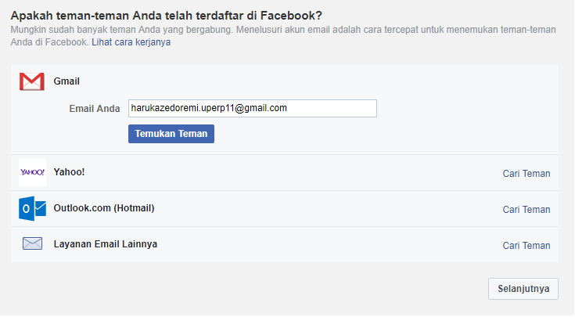The image size is (575, 317).
Task: Select the Gmail provider label
Action: [x=67, y=81]
